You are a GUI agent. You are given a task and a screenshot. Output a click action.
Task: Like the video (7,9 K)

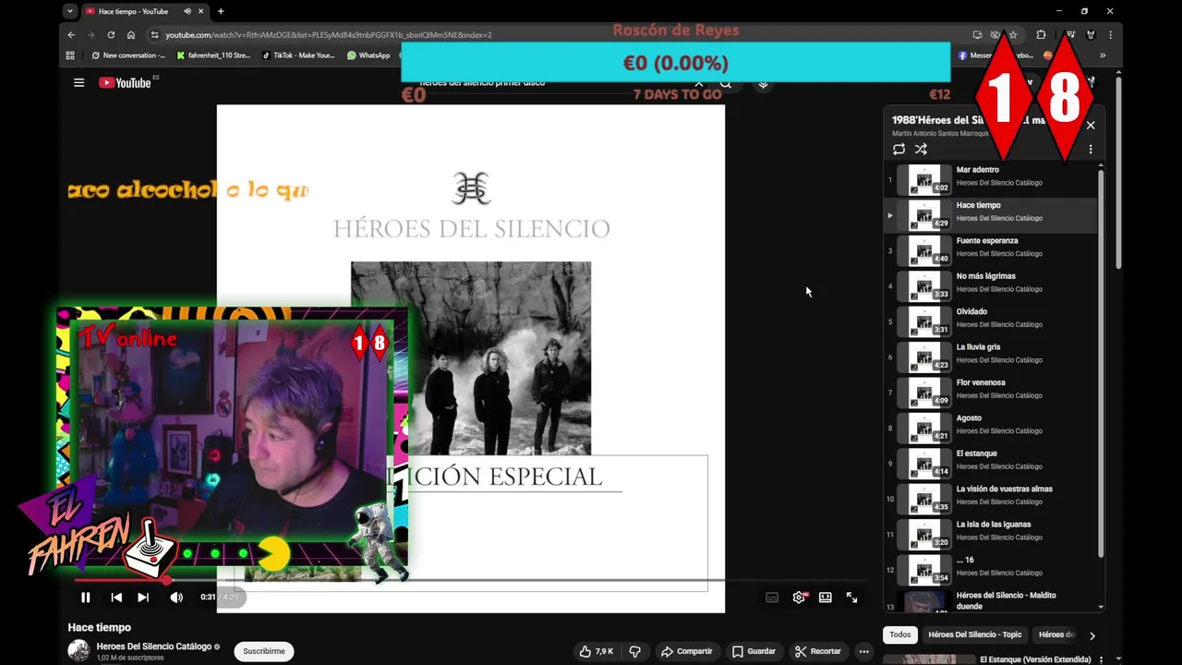[596, 651]
